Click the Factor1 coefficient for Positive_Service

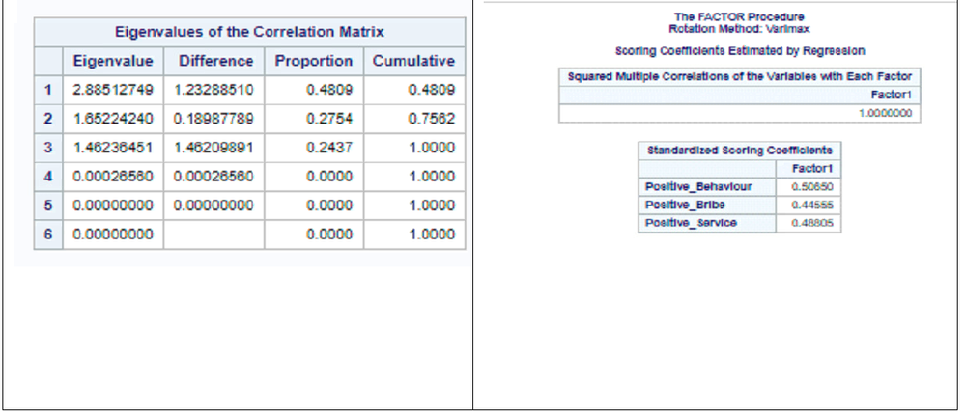click(x=809, y=223)
